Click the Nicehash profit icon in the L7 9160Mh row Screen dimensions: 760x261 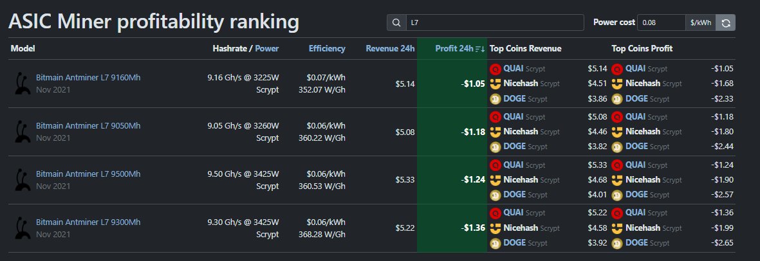click(x=617, y=84)
